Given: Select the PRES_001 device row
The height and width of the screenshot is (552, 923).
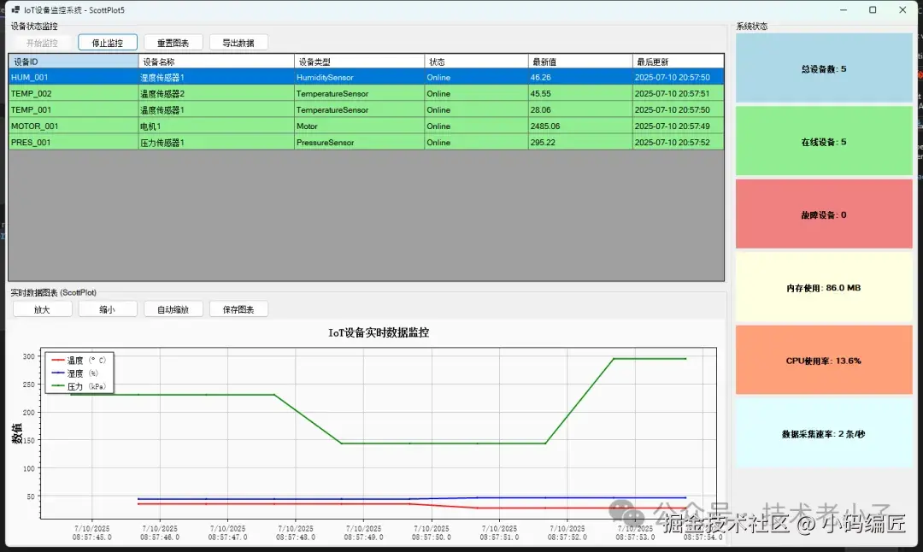Looking at the screenshot, I should [x=366, y=142].
